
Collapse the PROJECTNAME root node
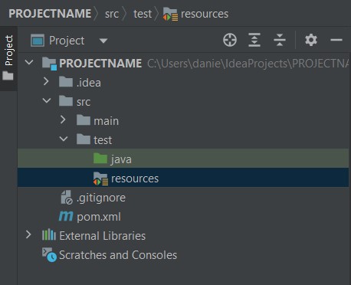[29, 62]
